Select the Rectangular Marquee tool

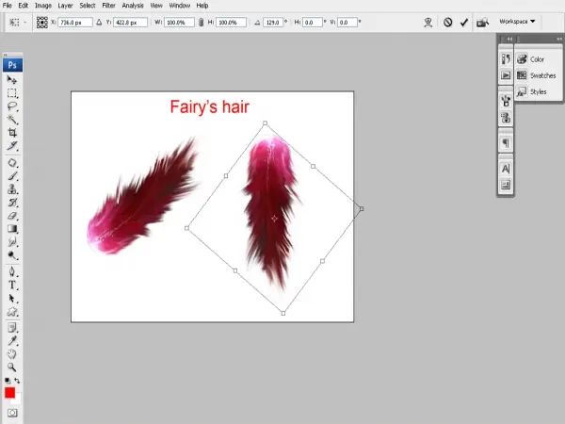coord(12,93)
